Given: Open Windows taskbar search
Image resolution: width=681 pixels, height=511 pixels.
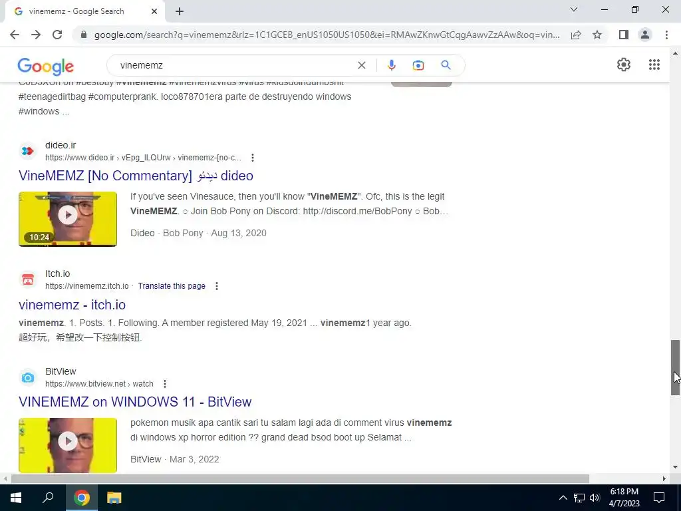Looking at the screenshot, I should [x=48, y=498].
